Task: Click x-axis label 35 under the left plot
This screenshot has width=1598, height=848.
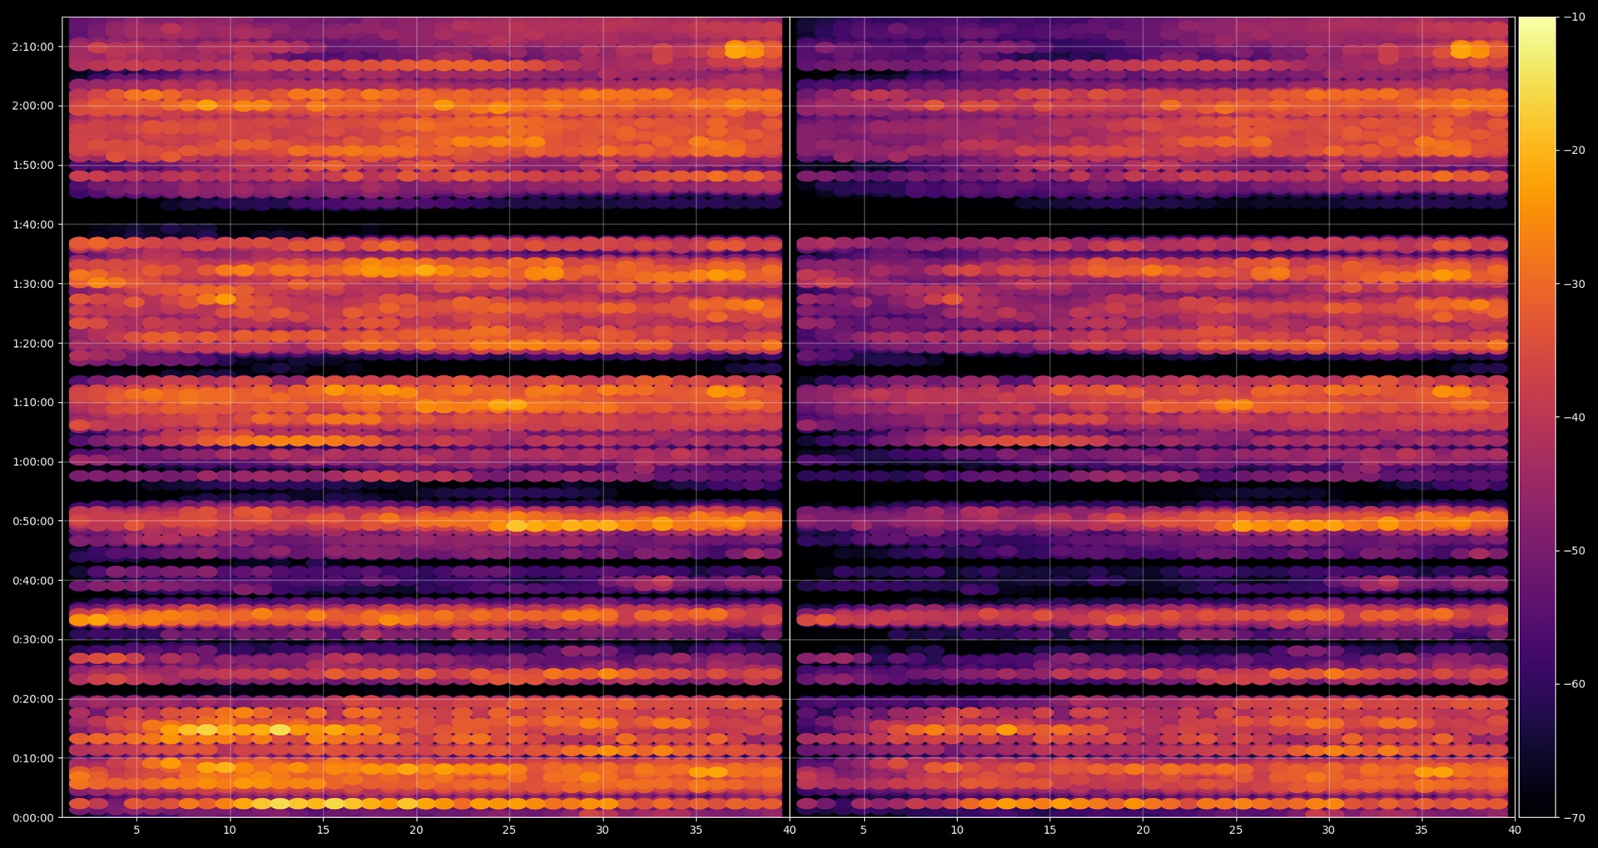Action: click(696, 830)
